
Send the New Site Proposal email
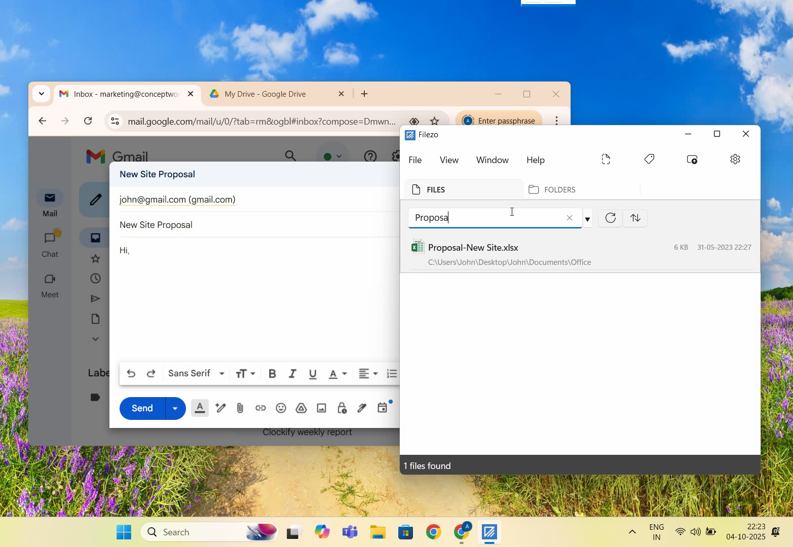tap(142, 408)
